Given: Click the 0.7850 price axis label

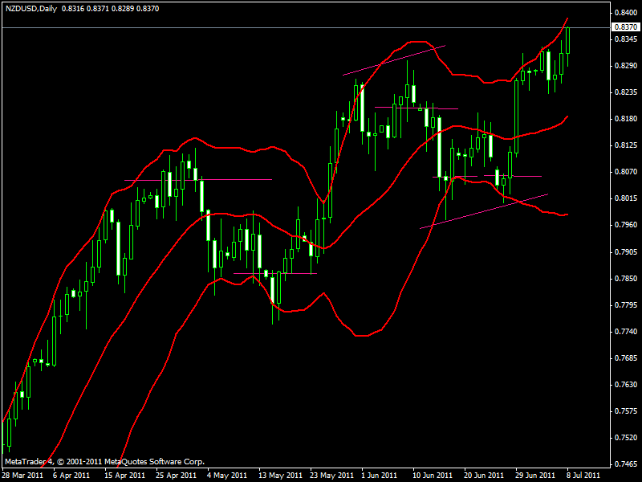Looking at the screenshot, I should pyautogui.click(x=626, y=278).
